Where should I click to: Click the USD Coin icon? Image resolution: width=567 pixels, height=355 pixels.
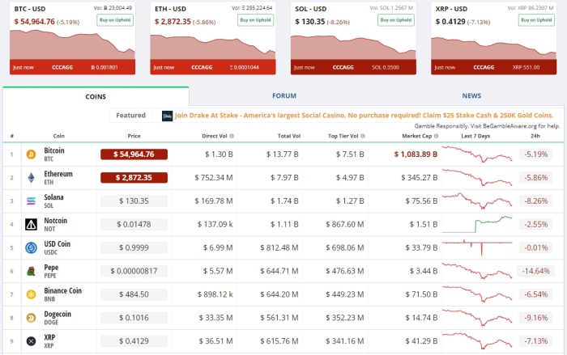(x=32, y=247)
